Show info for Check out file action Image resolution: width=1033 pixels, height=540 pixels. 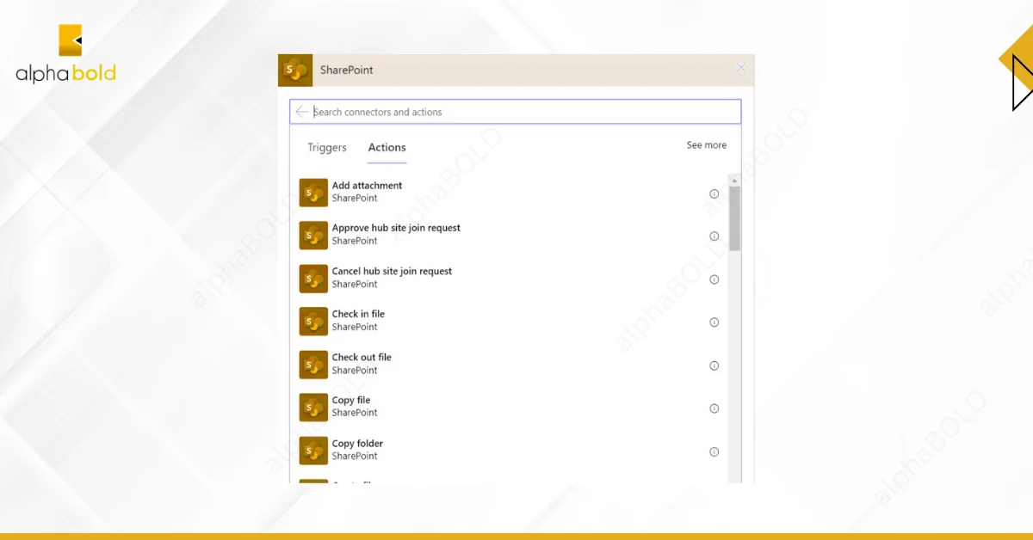(x=714, y=365)
